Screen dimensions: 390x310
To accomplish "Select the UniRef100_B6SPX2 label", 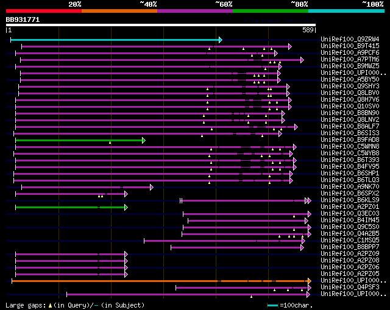I will [350, 194].
